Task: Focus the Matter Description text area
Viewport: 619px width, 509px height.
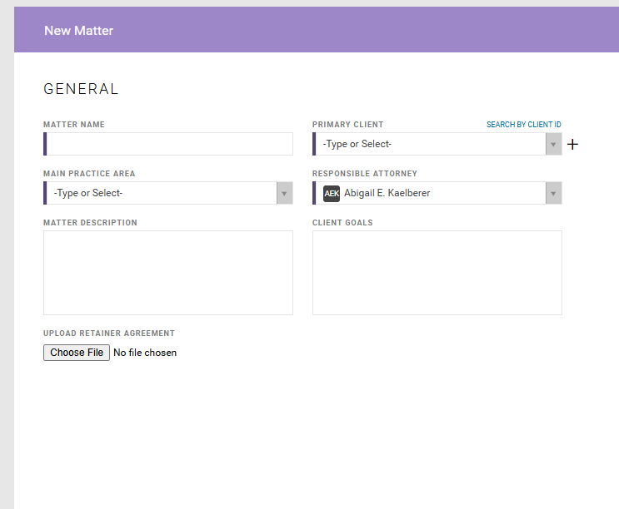Action: (x=168, y=273)
